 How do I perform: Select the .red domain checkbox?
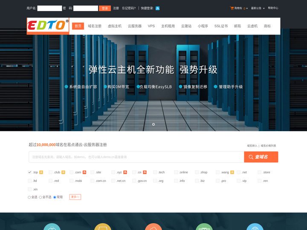click(50, 181)
